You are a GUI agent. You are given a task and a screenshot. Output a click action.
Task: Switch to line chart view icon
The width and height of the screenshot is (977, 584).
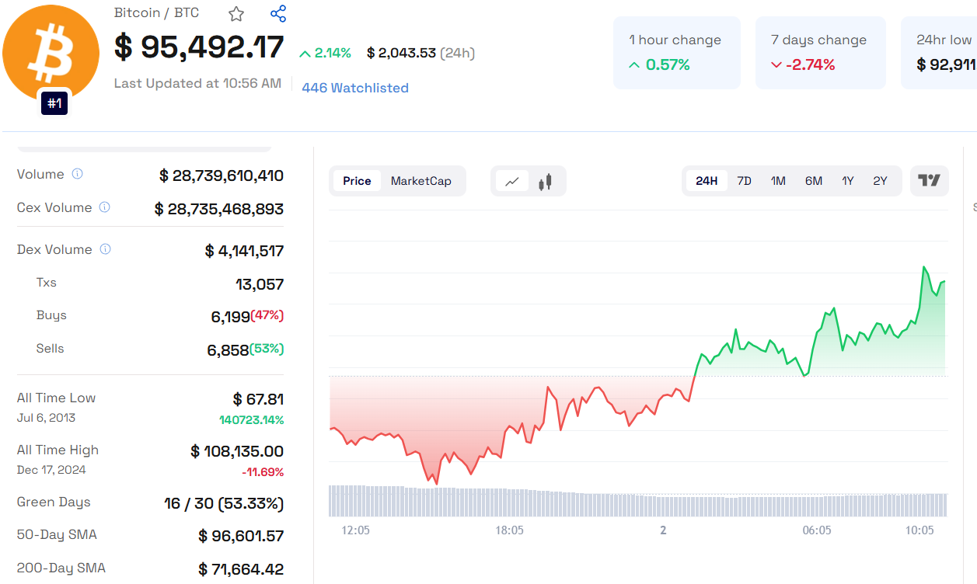point(511,182)
